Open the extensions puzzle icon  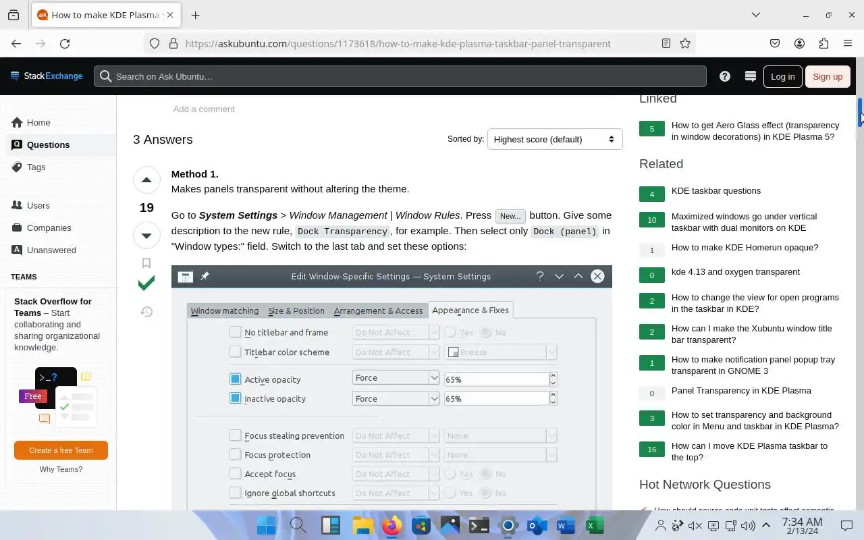point(823,43)
